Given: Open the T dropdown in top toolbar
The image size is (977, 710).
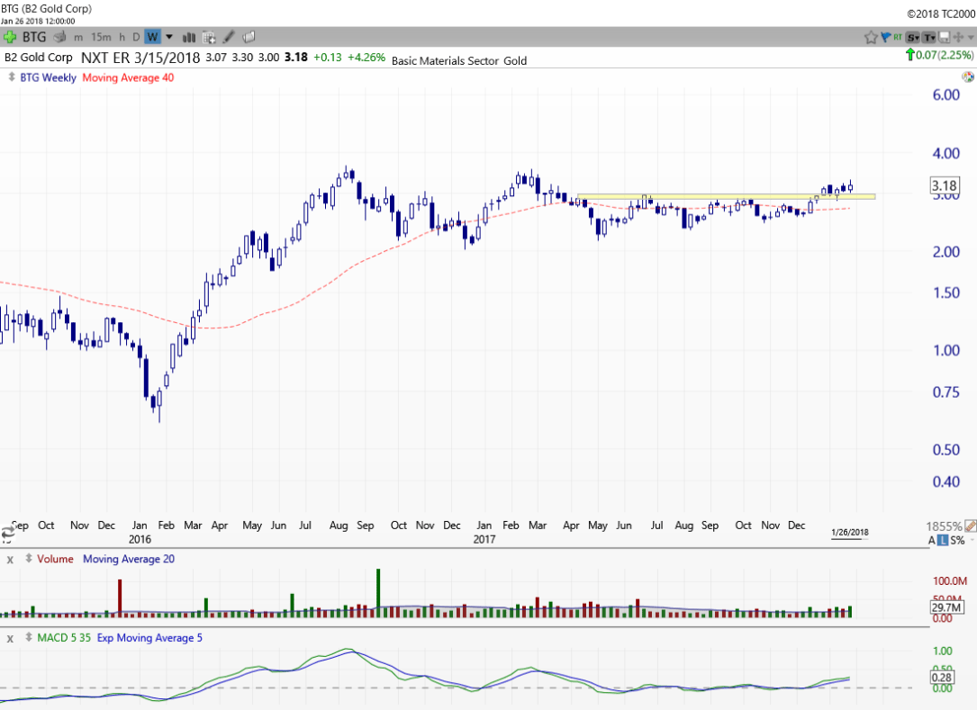Looking at the screenshot, I should click(928, 37).
